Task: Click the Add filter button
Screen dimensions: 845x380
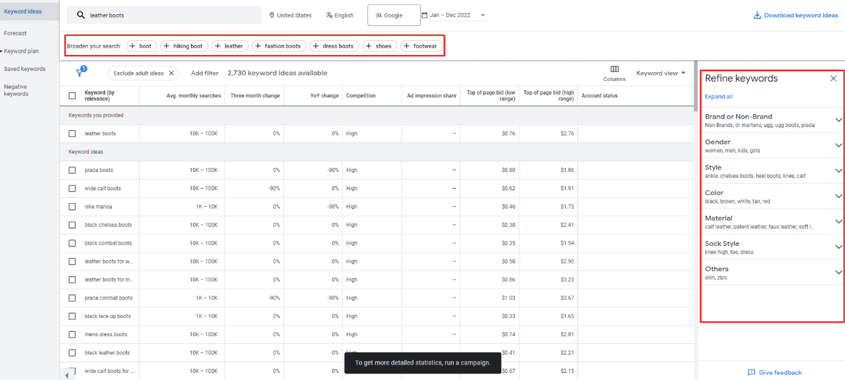Action: click(x=205, y=73)
